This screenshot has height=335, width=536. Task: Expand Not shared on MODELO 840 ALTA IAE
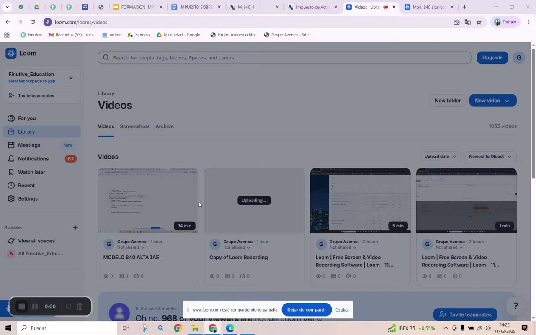(x=131, y=247)
